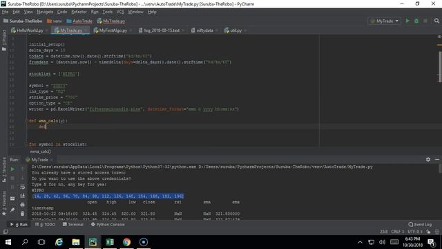Open the Edit menu

point(16,12)
